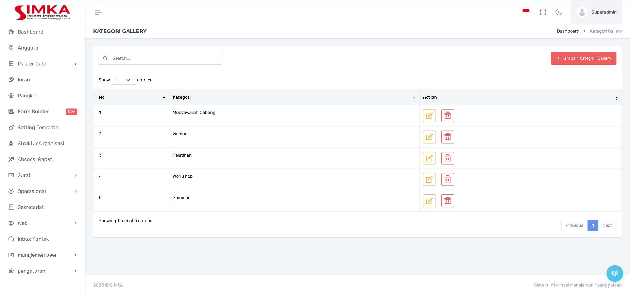Collapse sidebar using hamburger menu
This screenshot has width=630, height=295.
pyautogui.click(x=98, y=13)
